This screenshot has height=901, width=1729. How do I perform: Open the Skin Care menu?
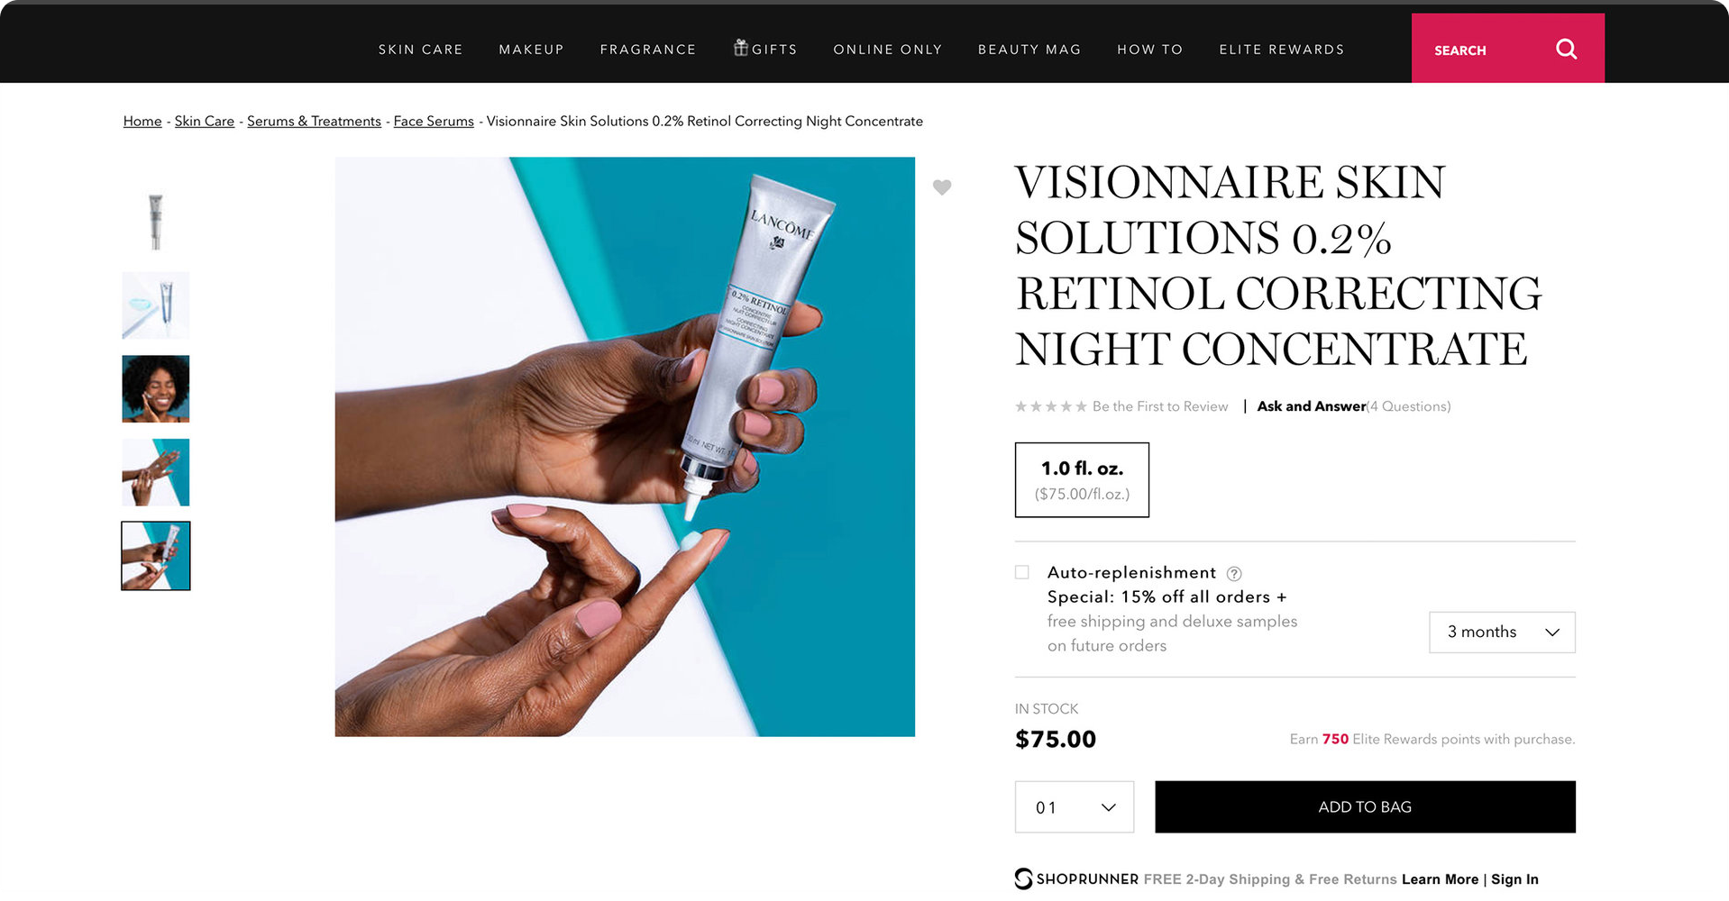click(x=420, y=50)
